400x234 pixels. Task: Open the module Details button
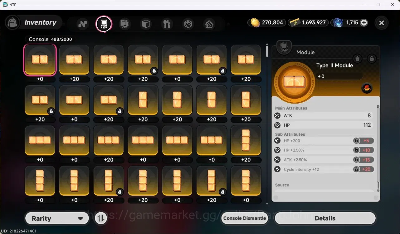tap(325, 218)
